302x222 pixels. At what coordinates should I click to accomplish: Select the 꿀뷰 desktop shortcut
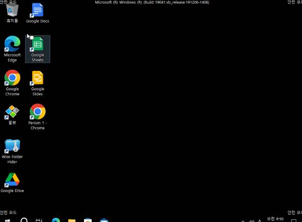tap(12, 115)
